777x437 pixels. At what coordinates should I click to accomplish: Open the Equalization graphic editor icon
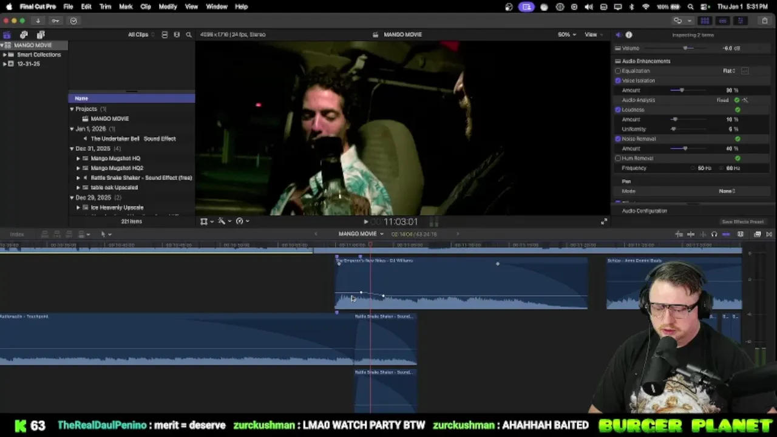coord(745,71)
